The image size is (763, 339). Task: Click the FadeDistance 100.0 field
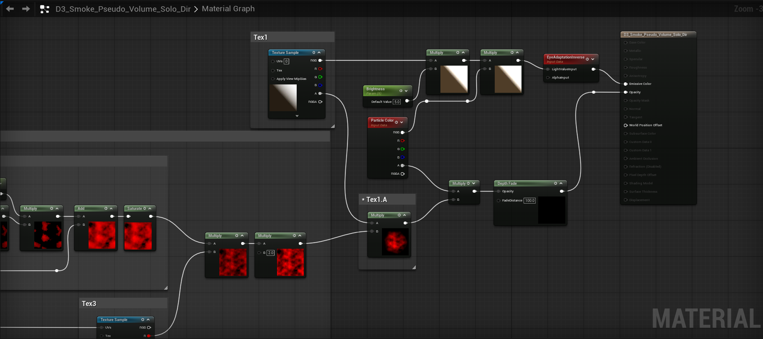(530, 201)
